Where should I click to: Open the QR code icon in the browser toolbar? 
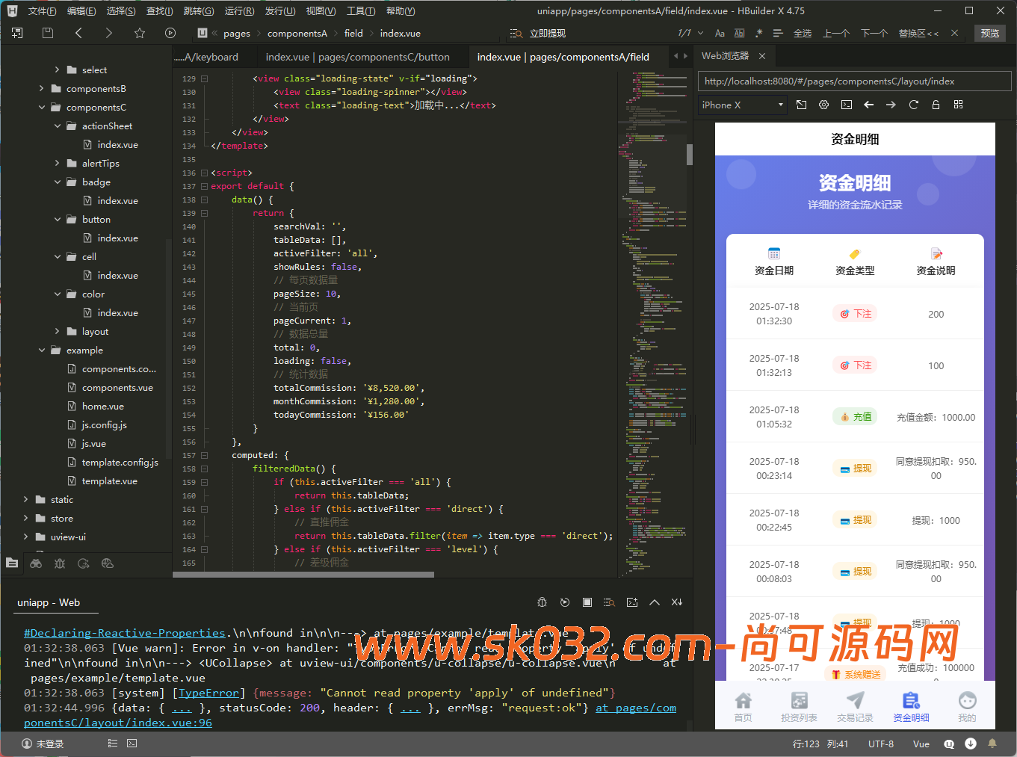coord(959,105)
